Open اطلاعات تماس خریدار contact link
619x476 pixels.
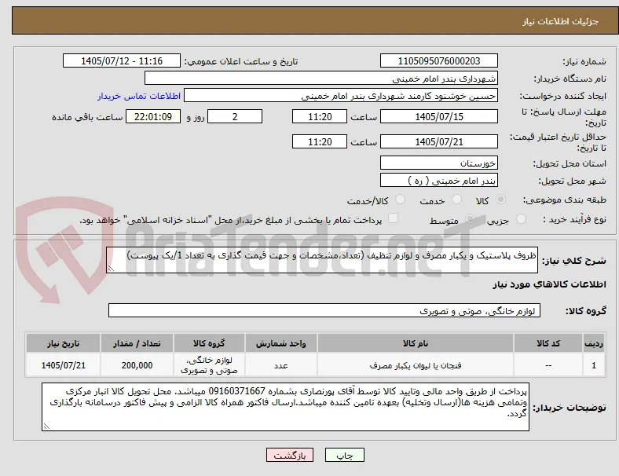pyautogui.click(x=139, y=96)
